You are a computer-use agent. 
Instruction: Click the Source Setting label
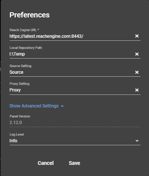(20, 66)
